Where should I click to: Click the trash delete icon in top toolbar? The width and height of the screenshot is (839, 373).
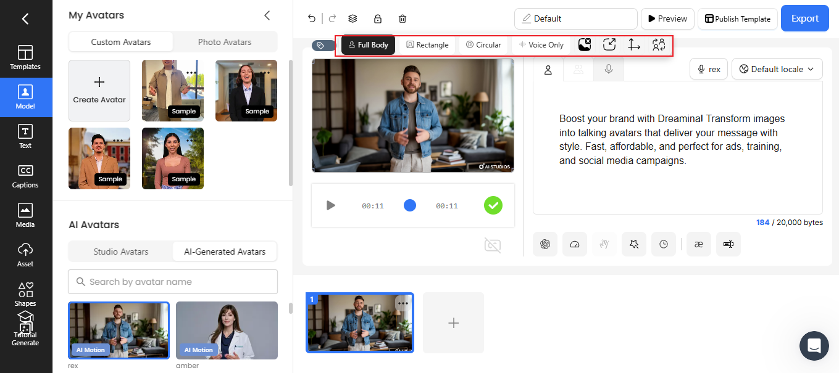403,19
